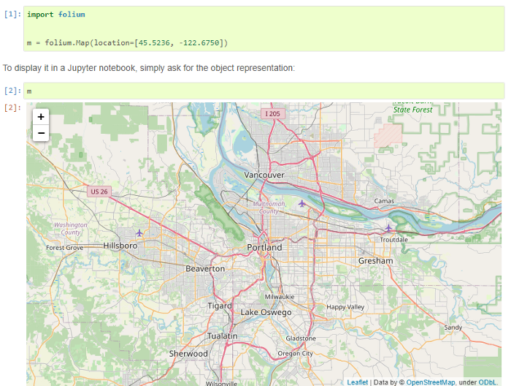Click the In[1] cell prompt label
This screenshot has width=511, height=386.
click(x=12, y=15)
